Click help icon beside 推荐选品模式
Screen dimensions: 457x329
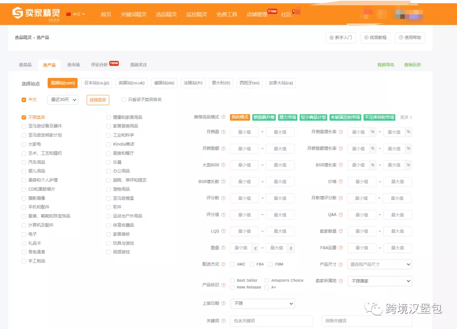click(223, 117)
